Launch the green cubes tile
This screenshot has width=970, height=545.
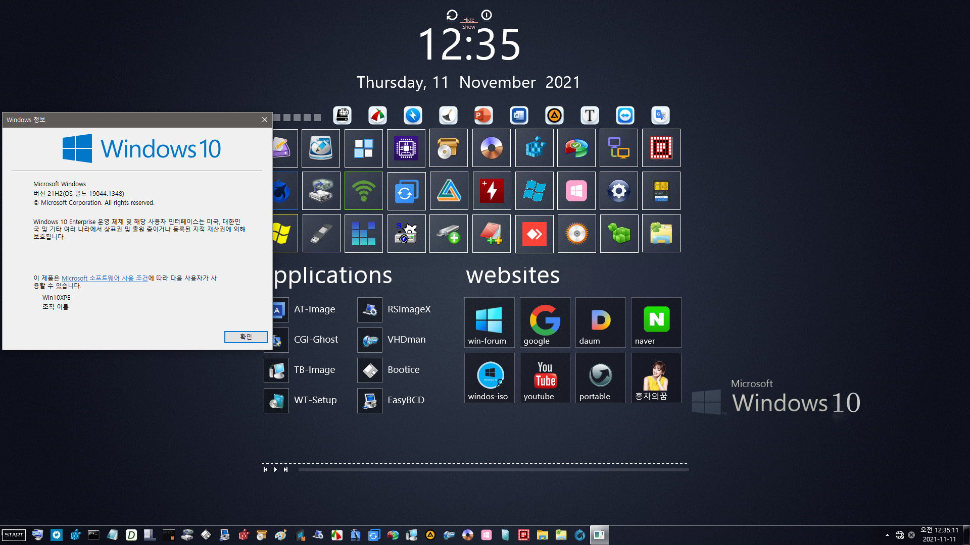tap(619, 234)
